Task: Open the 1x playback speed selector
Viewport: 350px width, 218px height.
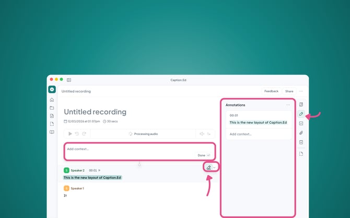Action: tap(209, 134)
